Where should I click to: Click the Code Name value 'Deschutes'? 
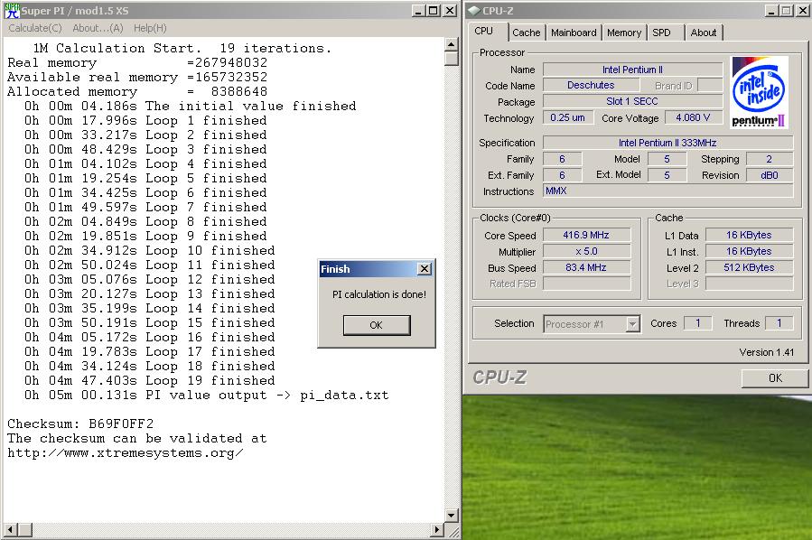pos(591,85)
